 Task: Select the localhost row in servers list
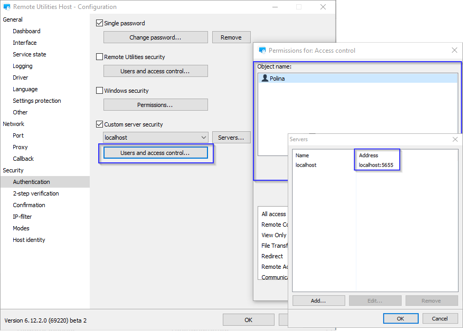(306, 165)
